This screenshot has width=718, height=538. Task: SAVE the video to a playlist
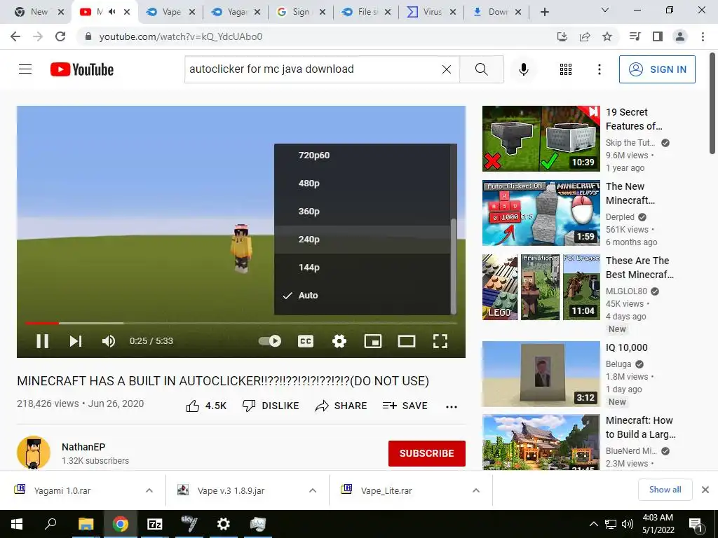click(x=405, y=406)
